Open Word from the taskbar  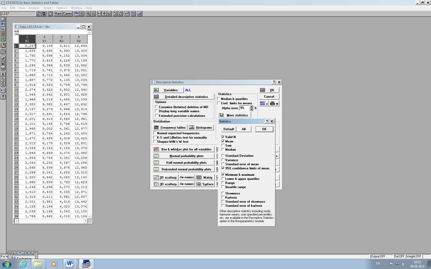pos(70,264)
